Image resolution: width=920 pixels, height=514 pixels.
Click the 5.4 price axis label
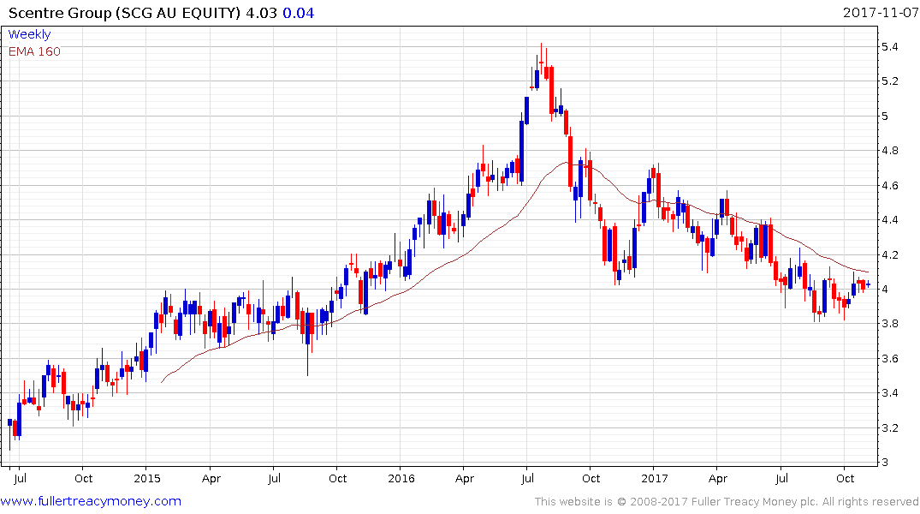pyautogui.click(x=889, y=47)
